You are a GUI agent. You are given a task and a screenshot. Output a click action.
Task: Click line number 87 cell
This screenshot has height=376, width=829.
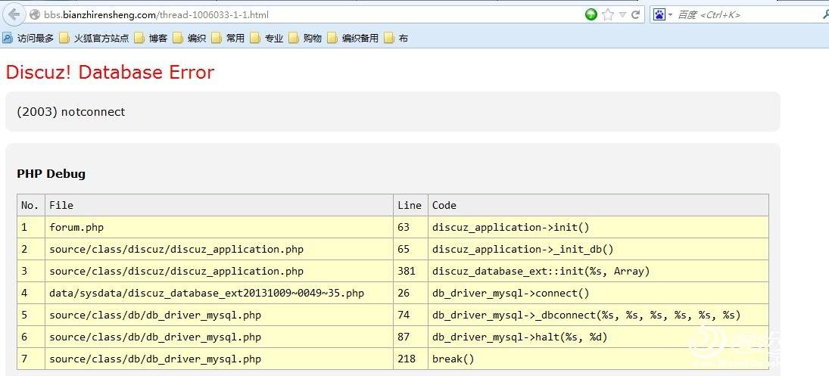[410, 337]
